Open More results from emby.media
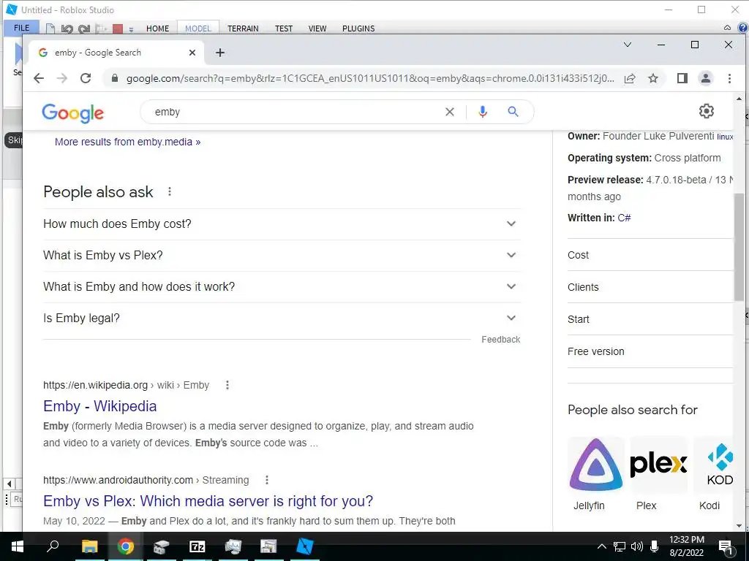 coord(127,142)
